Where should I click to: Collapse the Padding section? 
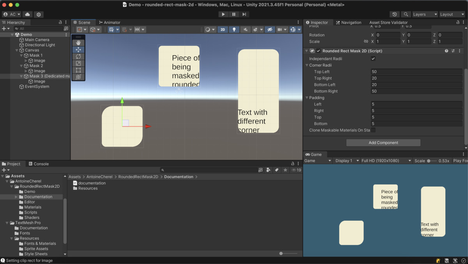307,98
